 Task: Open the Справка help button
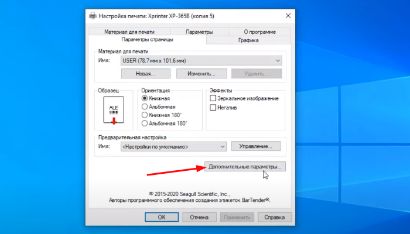[275, 217]
